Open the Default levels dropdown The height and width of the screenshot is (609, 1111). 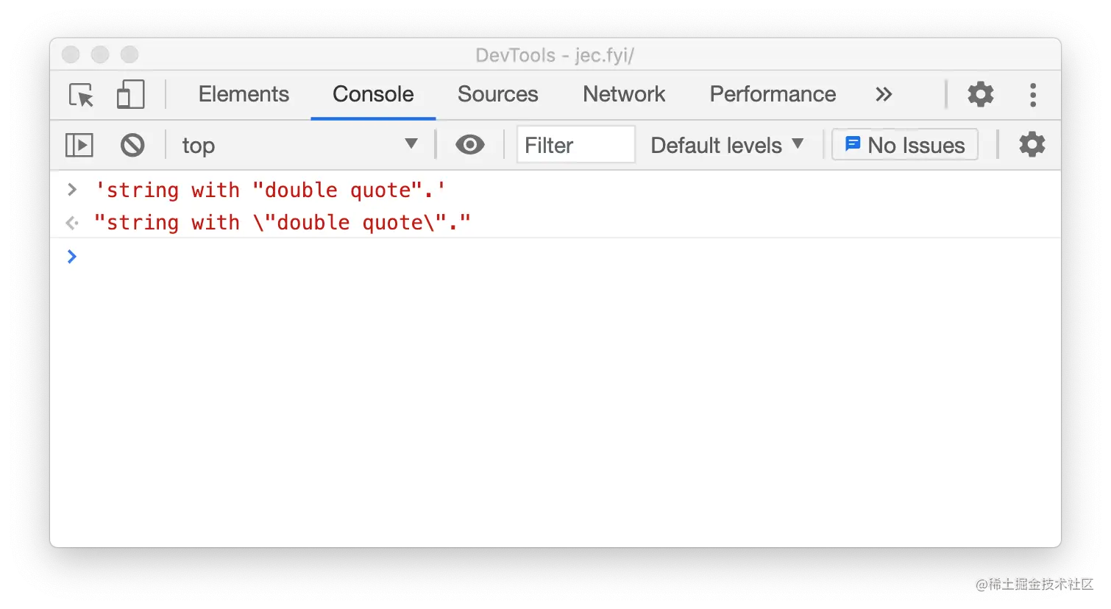[x=727, y=145]
